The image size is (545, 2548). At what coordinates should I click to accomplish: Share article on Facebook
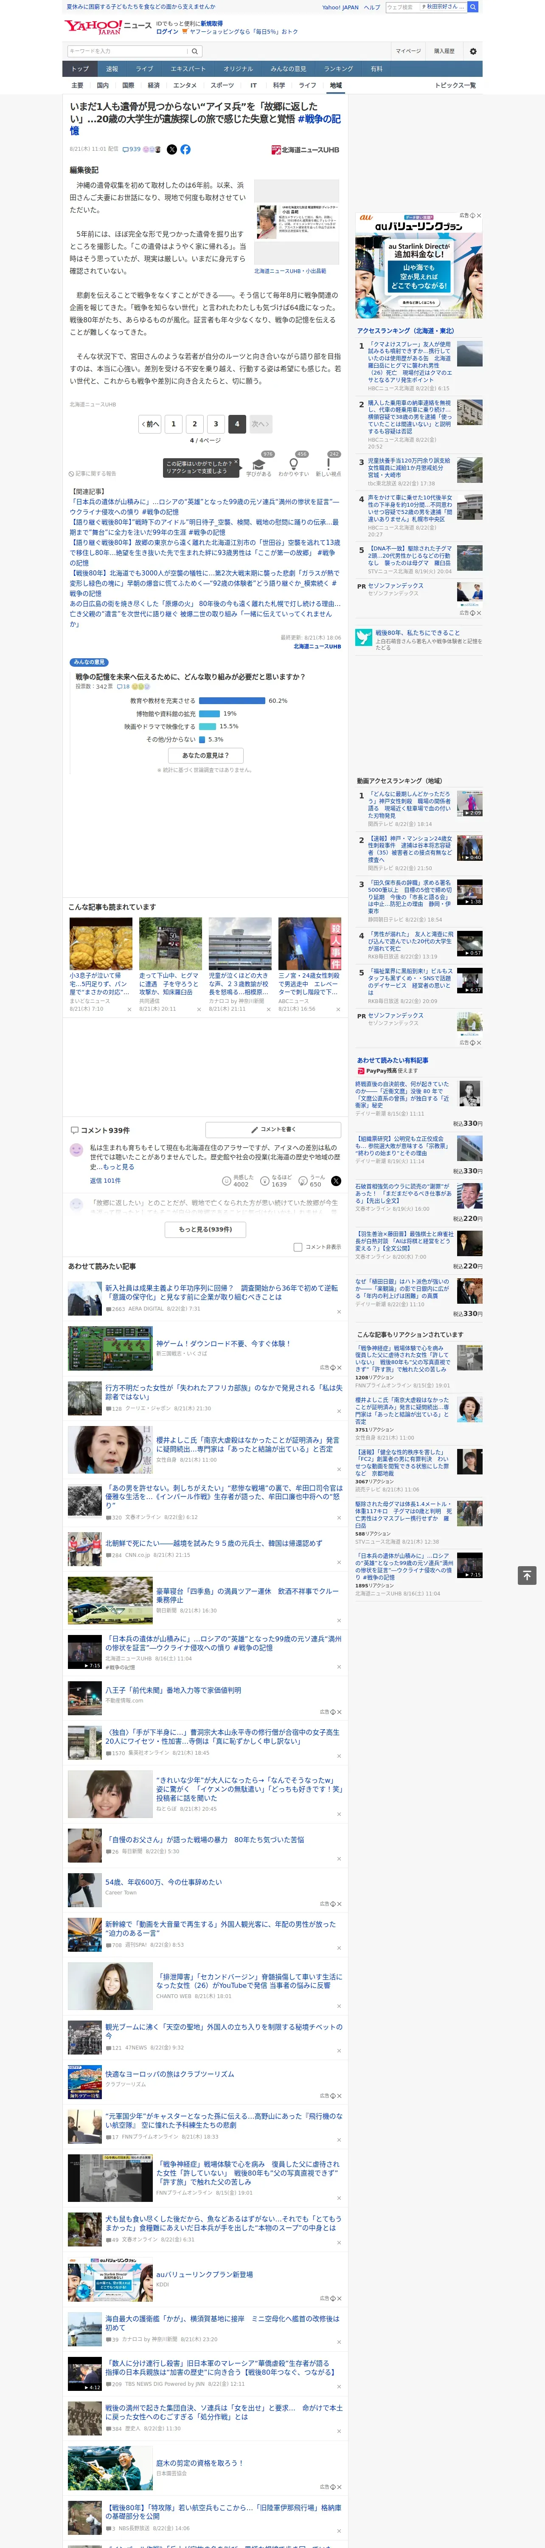click(x=185, y=149)
